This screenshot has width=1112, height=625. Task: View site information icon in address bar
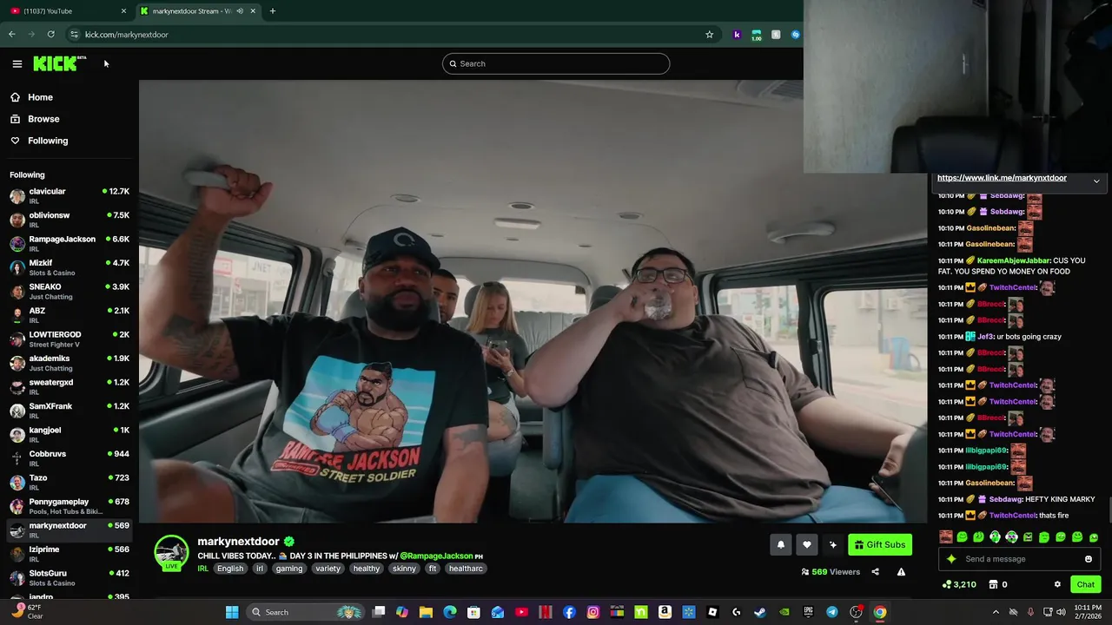pos(74,35)
